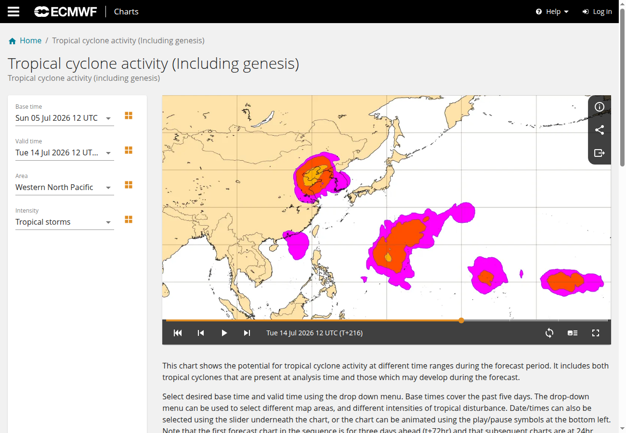Click the orange timeline slider handle
626x433 pixels.
pyautogui.click(x=461, y=320)
